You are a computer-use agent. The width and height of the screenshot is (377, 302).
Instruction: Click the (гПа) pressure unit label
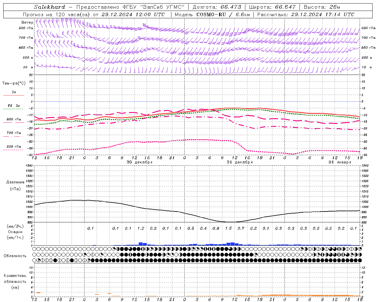15,189
